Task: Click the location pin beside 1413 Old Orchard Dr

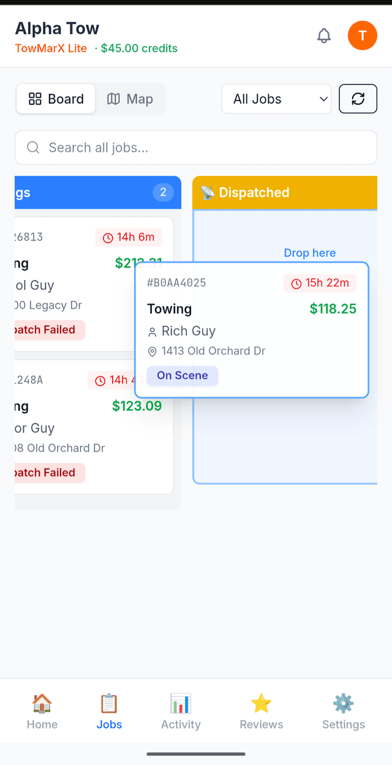Action: [x=152, y=352]
